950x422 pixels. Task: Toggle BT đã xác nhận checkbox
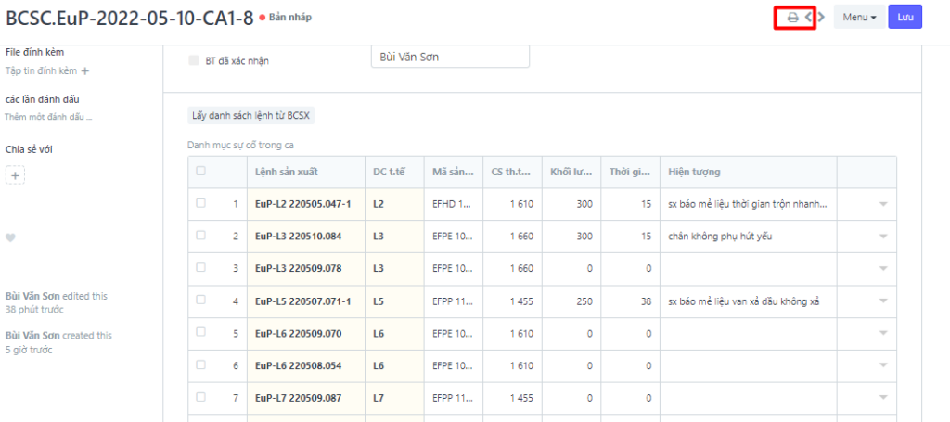coord(194,60)
